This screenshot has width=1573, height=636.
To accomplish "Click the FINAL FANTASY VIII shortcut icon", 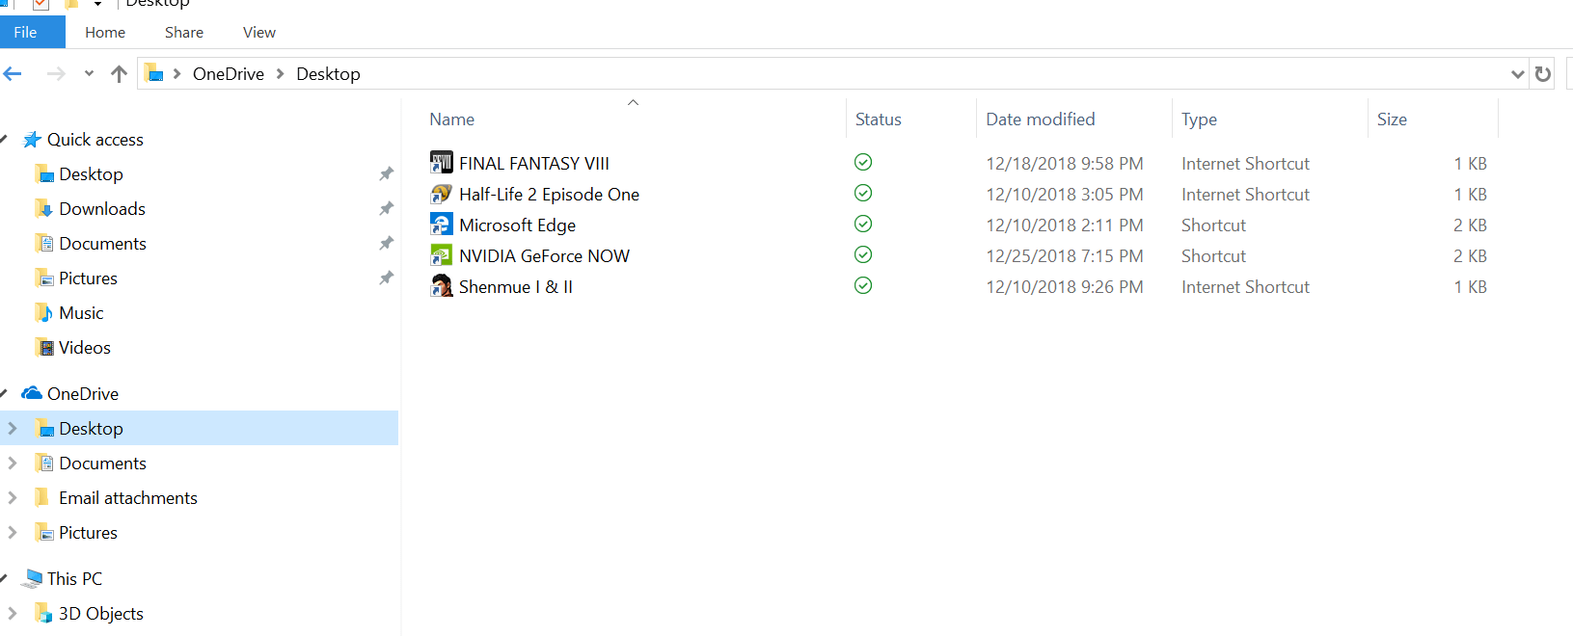I will pyautogui.click(x=441, y=163).
